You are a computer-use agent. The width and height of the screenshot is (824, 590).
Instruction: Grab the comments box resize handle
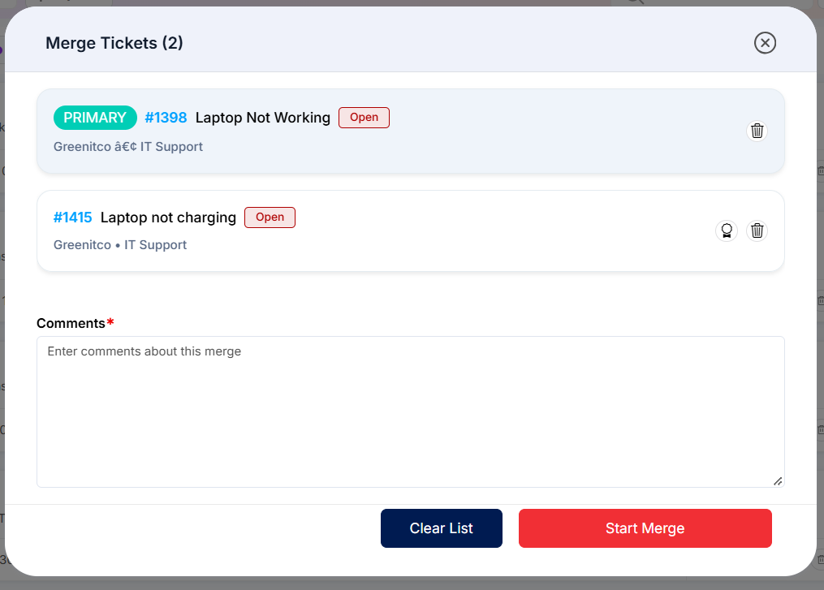point(778,481)
